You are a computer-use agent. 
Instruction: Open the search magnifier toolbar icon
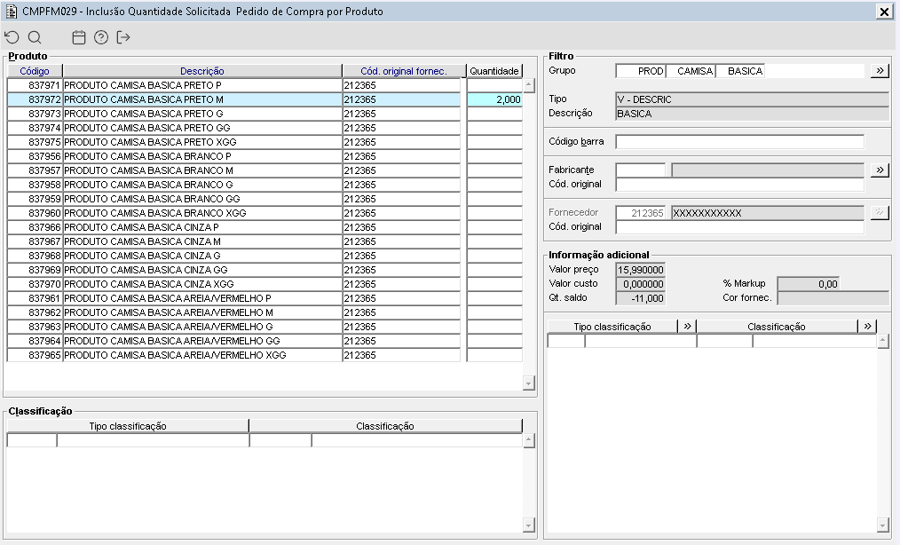click(x=35, y=37)
